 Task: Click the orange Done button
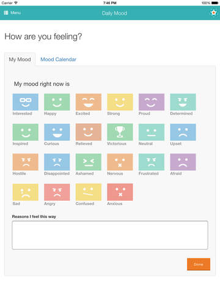(199, 264)
